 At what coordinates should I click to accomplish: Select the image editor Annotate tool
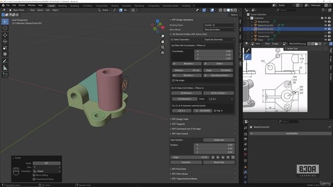[x=248, y=57]
